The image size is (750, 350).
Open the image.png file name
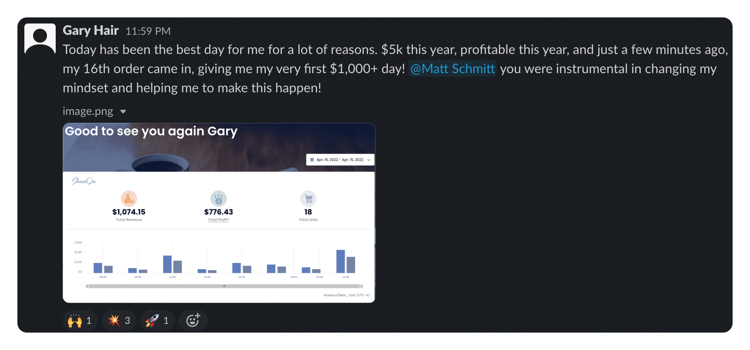88,111
